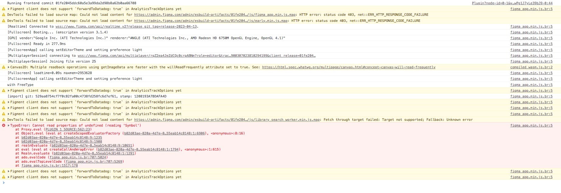Click warning icon on figma_app.min.js.map source map row
This screenshot has width=561, height=193.
(x=4, y=15)
